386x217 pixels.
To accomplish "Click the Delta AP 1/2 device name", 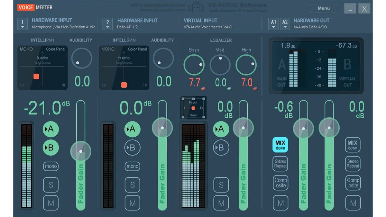I will point(127,27).
